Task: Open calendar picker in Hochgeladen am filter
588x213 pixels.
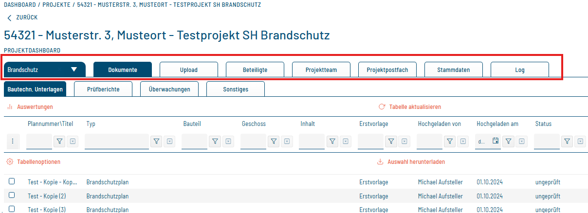Action: [496, 141]
